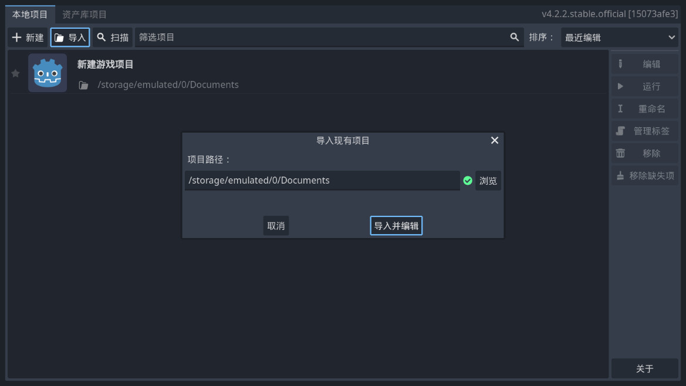This screenshot has width=686, height=386.
Task: Click the 项目路径 input field
Action: pyautogui.click(x=322, y=181)
